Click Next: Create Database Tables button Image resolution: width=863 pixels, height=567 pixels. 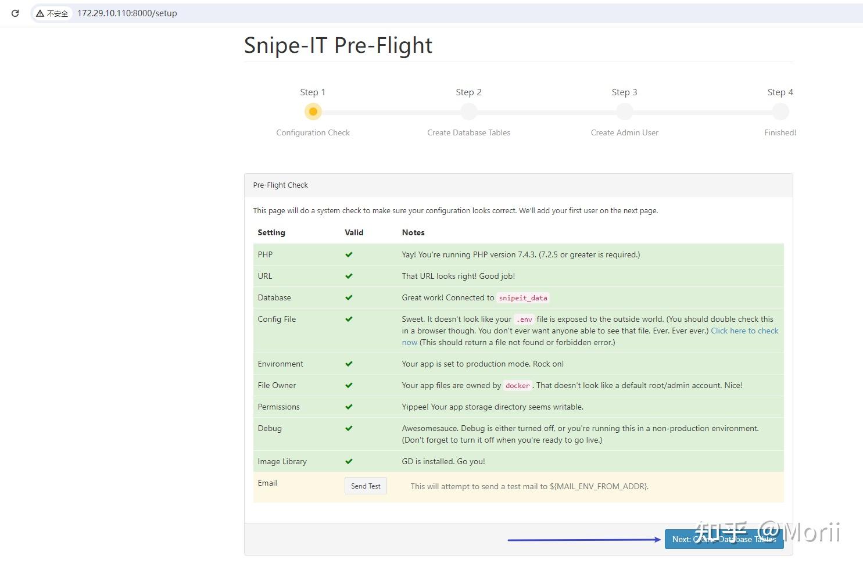coord(724,539)
